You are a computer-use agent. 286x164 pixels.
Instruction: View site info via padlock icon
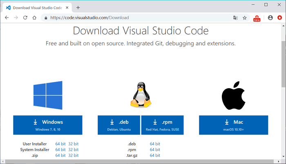pos(46,18)
